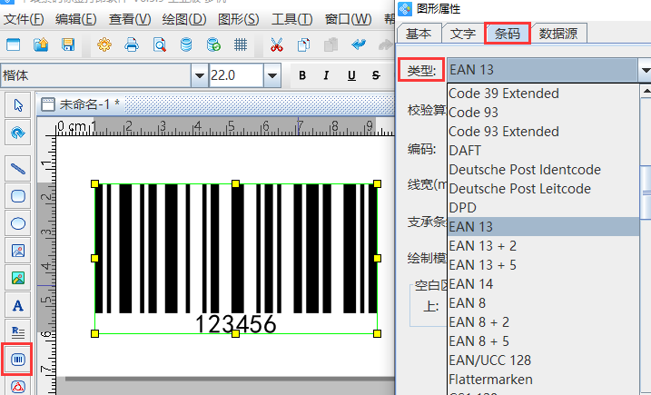This screenshot has height=395, width=651.
Task: Click the Print icon
Action: (x=132, y=44)
